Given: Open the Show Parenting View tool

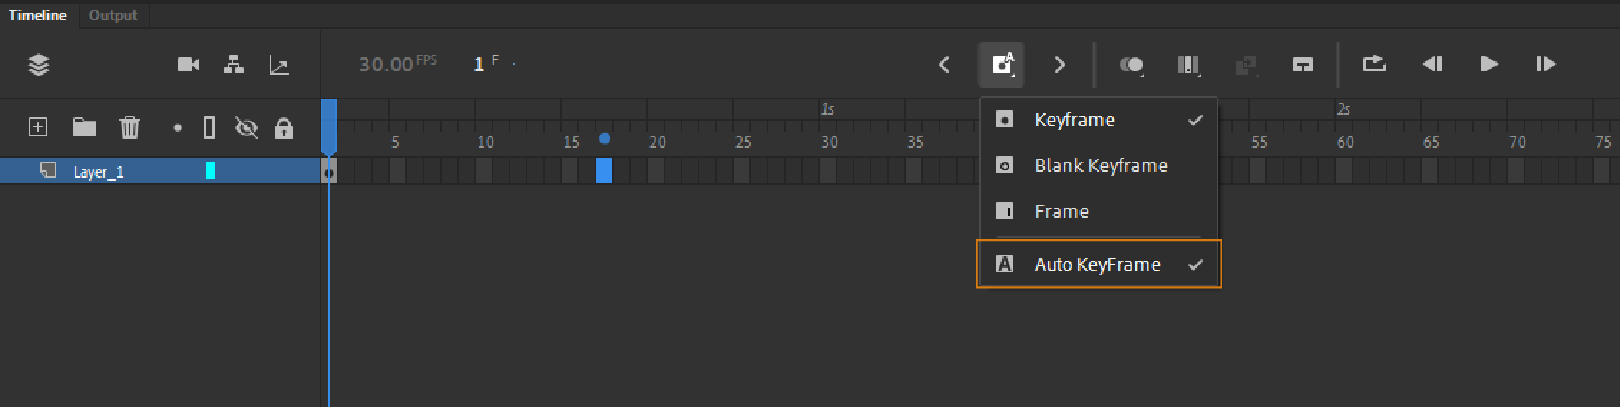Looking at the screenshot, I should (x=234, y=65).
